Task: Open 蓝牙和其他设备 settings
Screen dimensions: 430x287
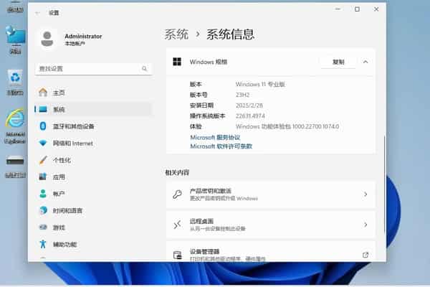Action: pos(93,126)
